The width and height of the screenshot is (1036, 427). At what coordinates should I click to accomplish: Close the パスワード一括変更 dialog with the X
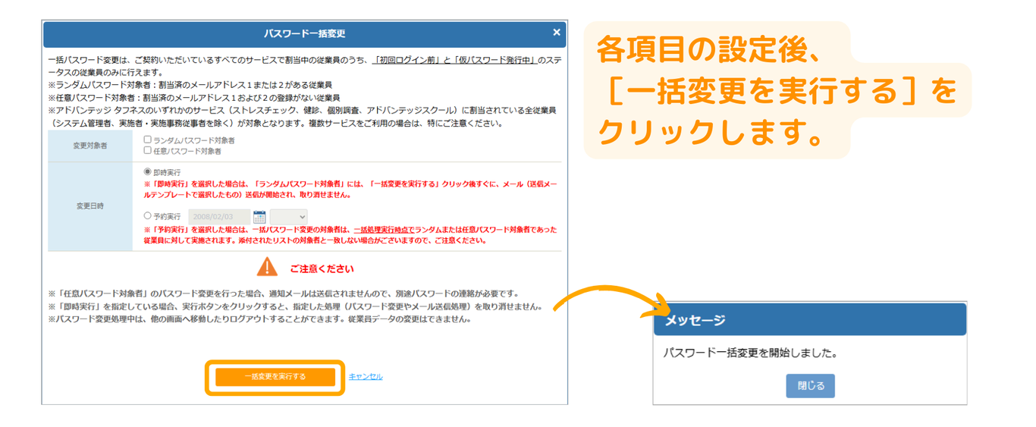(556, 33)
